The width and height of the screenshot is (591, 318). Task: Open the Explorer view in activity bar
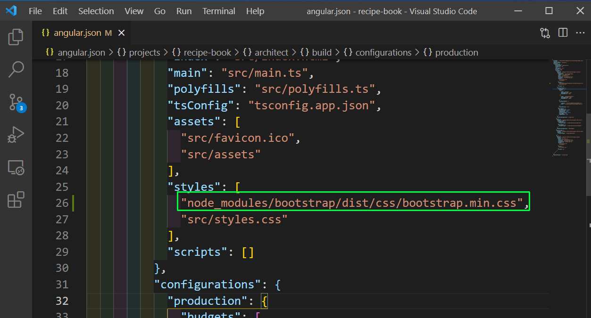point(16,37)
